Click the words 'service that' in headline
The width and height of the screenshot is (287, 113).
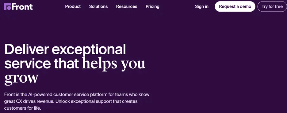point(42,63)
